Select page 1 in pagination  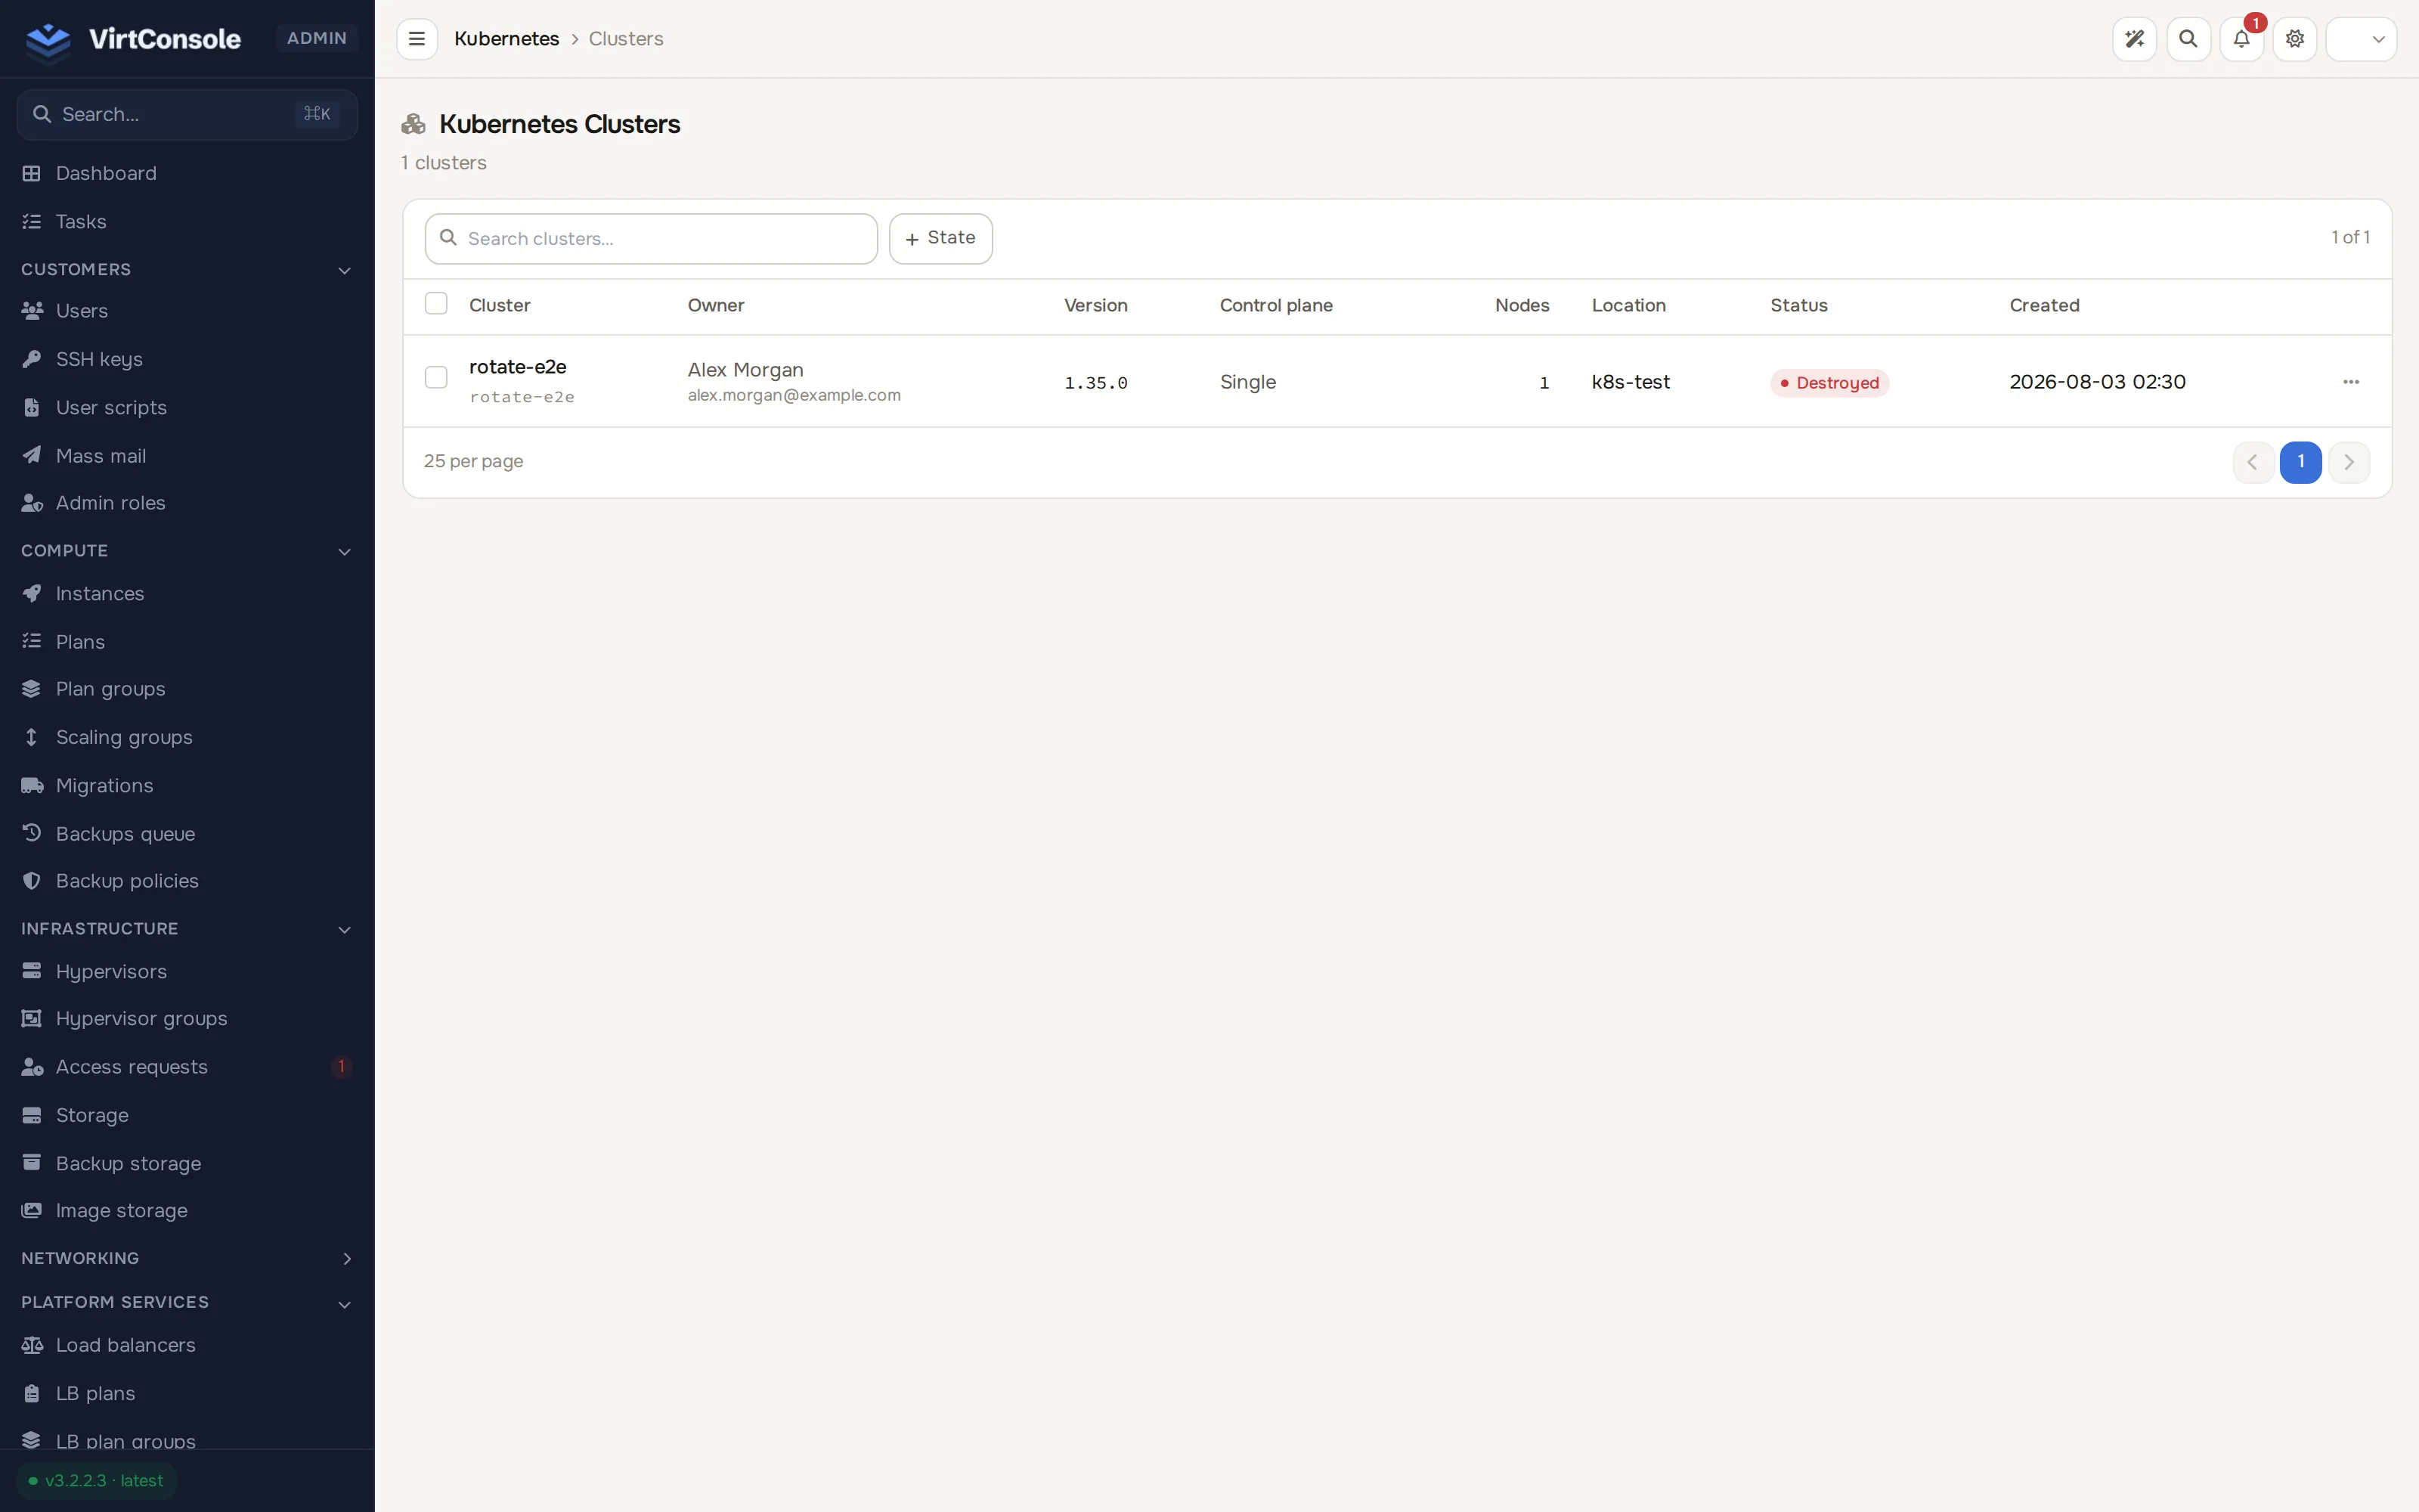pyautogui.click(x=2300, y=462)
